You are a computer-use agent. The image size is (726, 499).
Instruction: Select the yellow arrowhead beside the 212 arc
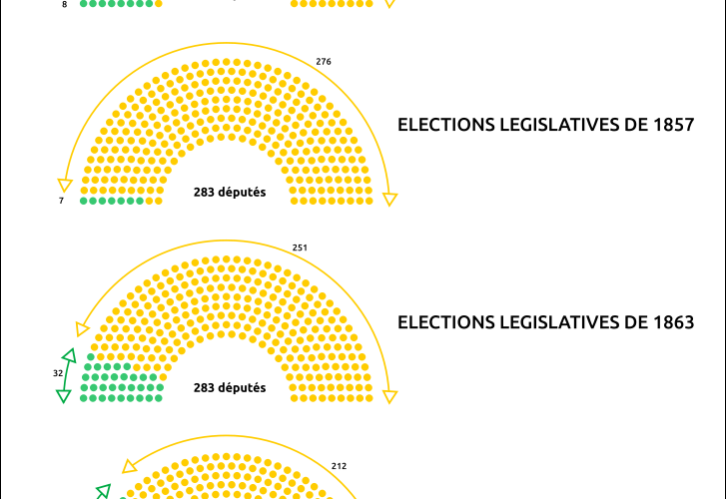pos(129,467)
